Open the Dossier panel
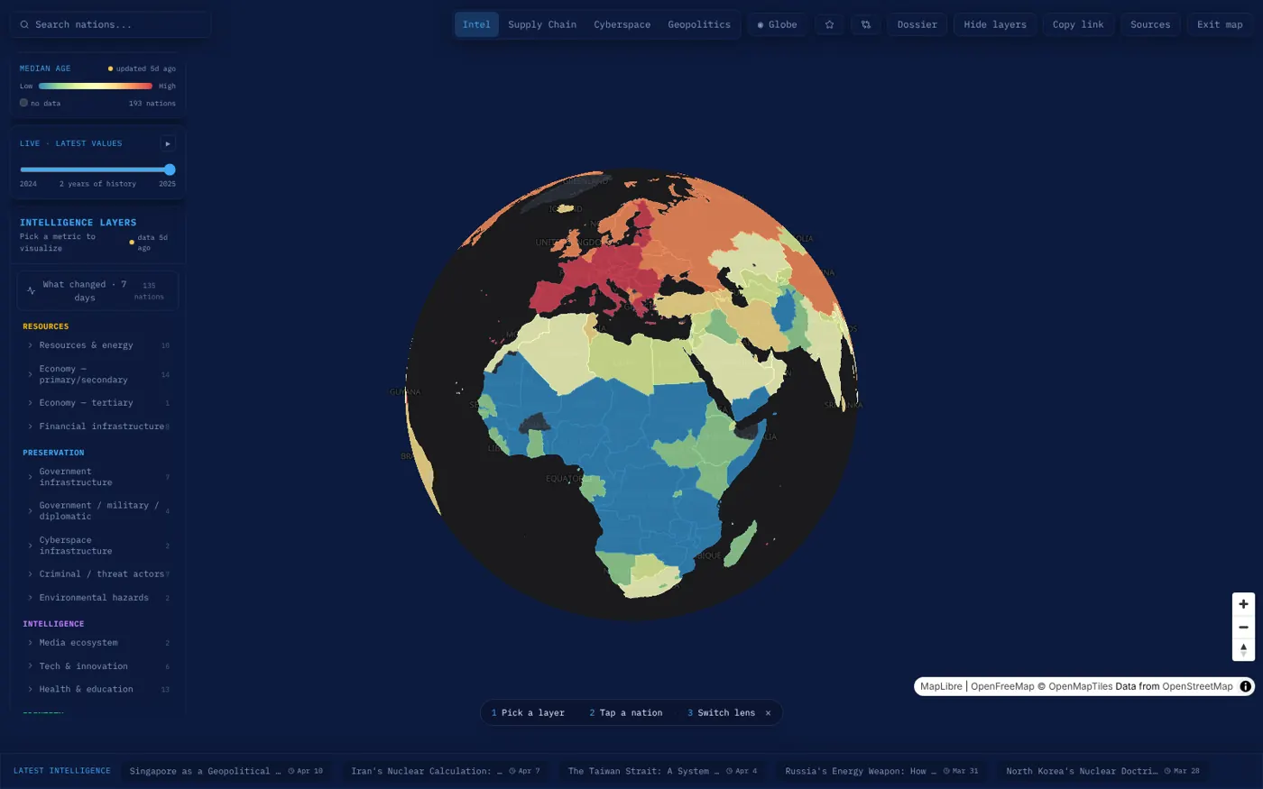1263x789 pixels. point(917,24)
